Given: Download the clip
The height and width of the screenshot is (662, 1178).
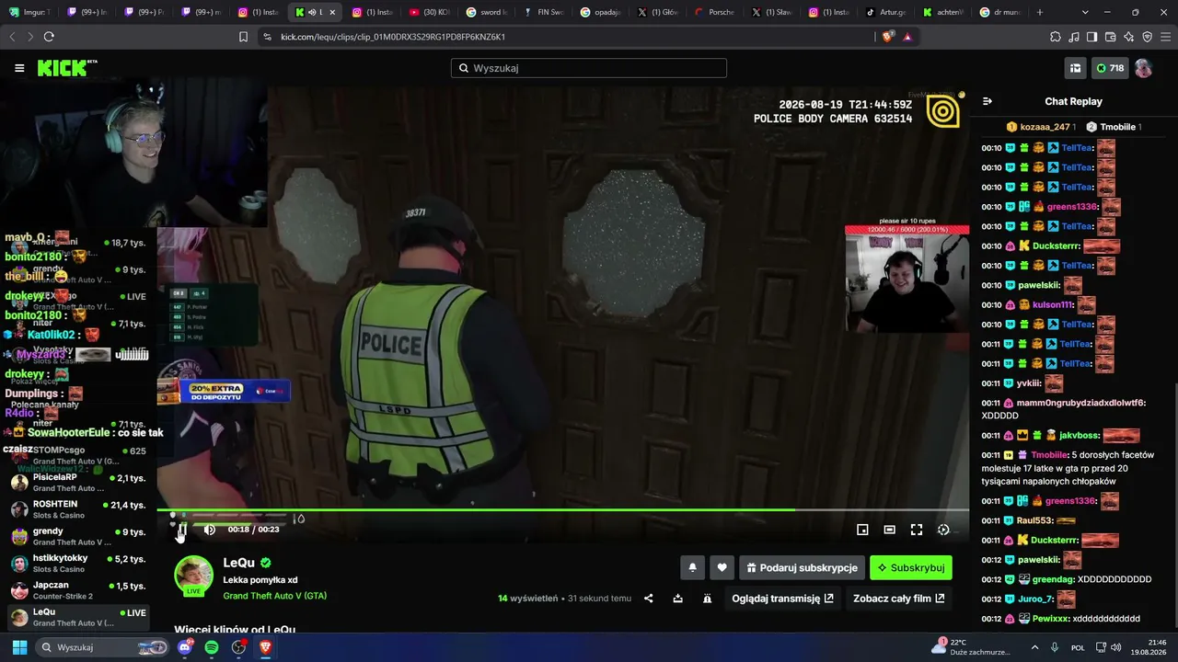Looking at the screenshot, I should pos(678,599).
